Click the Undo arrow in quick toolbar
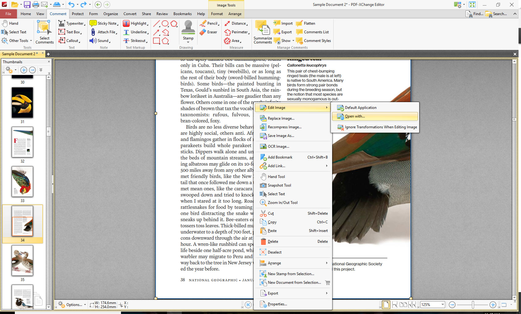Screen dimensions: 521x314 [71, 5]
